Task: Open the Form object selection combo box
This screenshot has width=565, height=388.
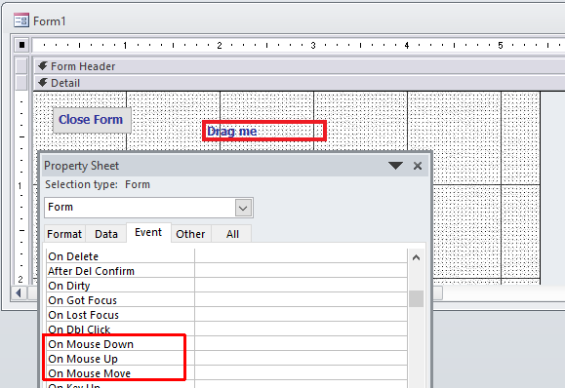Action: click(x=148, y=208)
